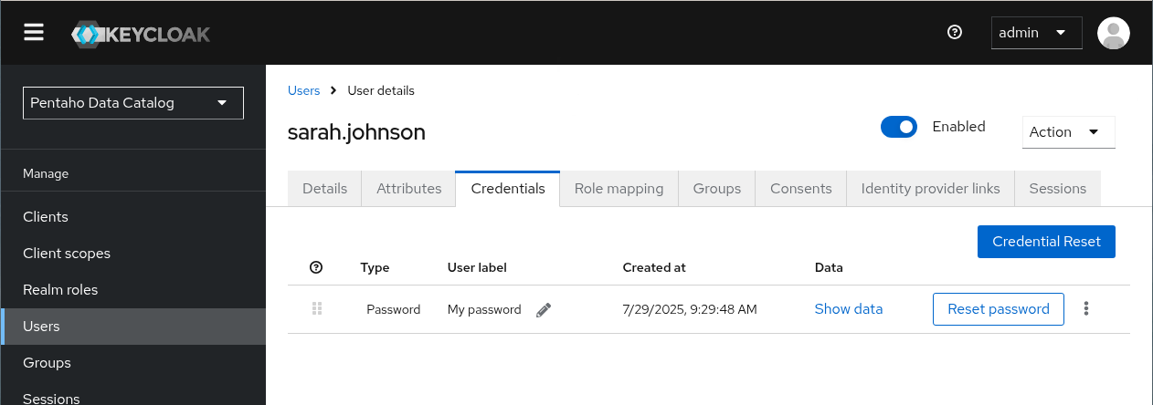Click the credentials table help icon
This screenshot has height=405, width=1153.
316,267
